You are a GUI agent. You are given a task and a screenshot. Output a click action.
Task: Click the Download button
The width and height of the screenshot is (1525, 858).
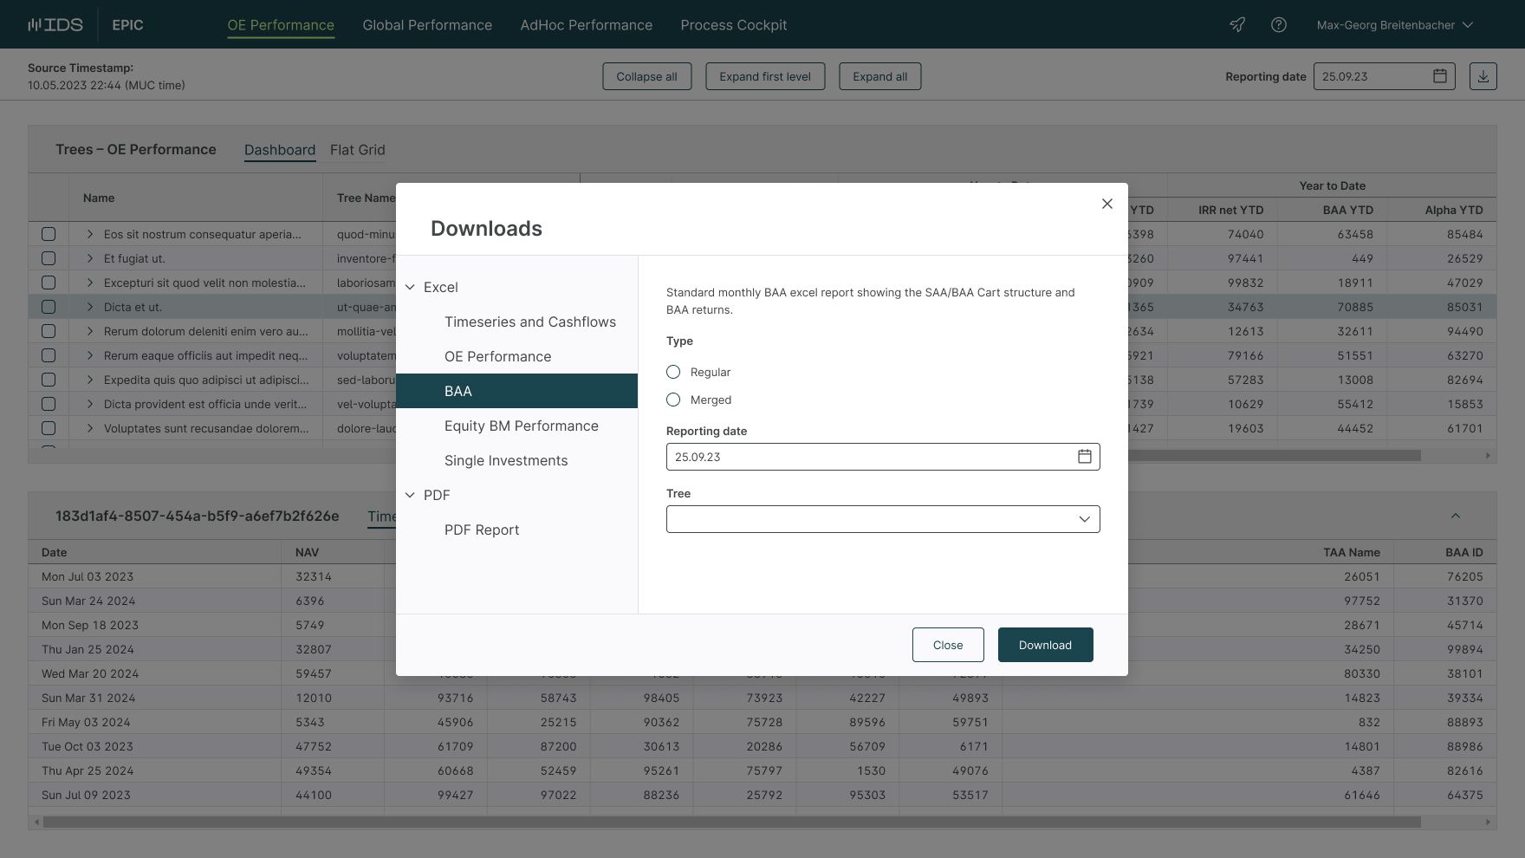point(1045,645)
